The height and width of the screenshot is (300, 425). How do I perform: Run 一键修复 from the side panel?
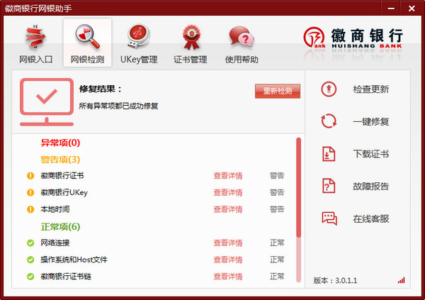370,121
